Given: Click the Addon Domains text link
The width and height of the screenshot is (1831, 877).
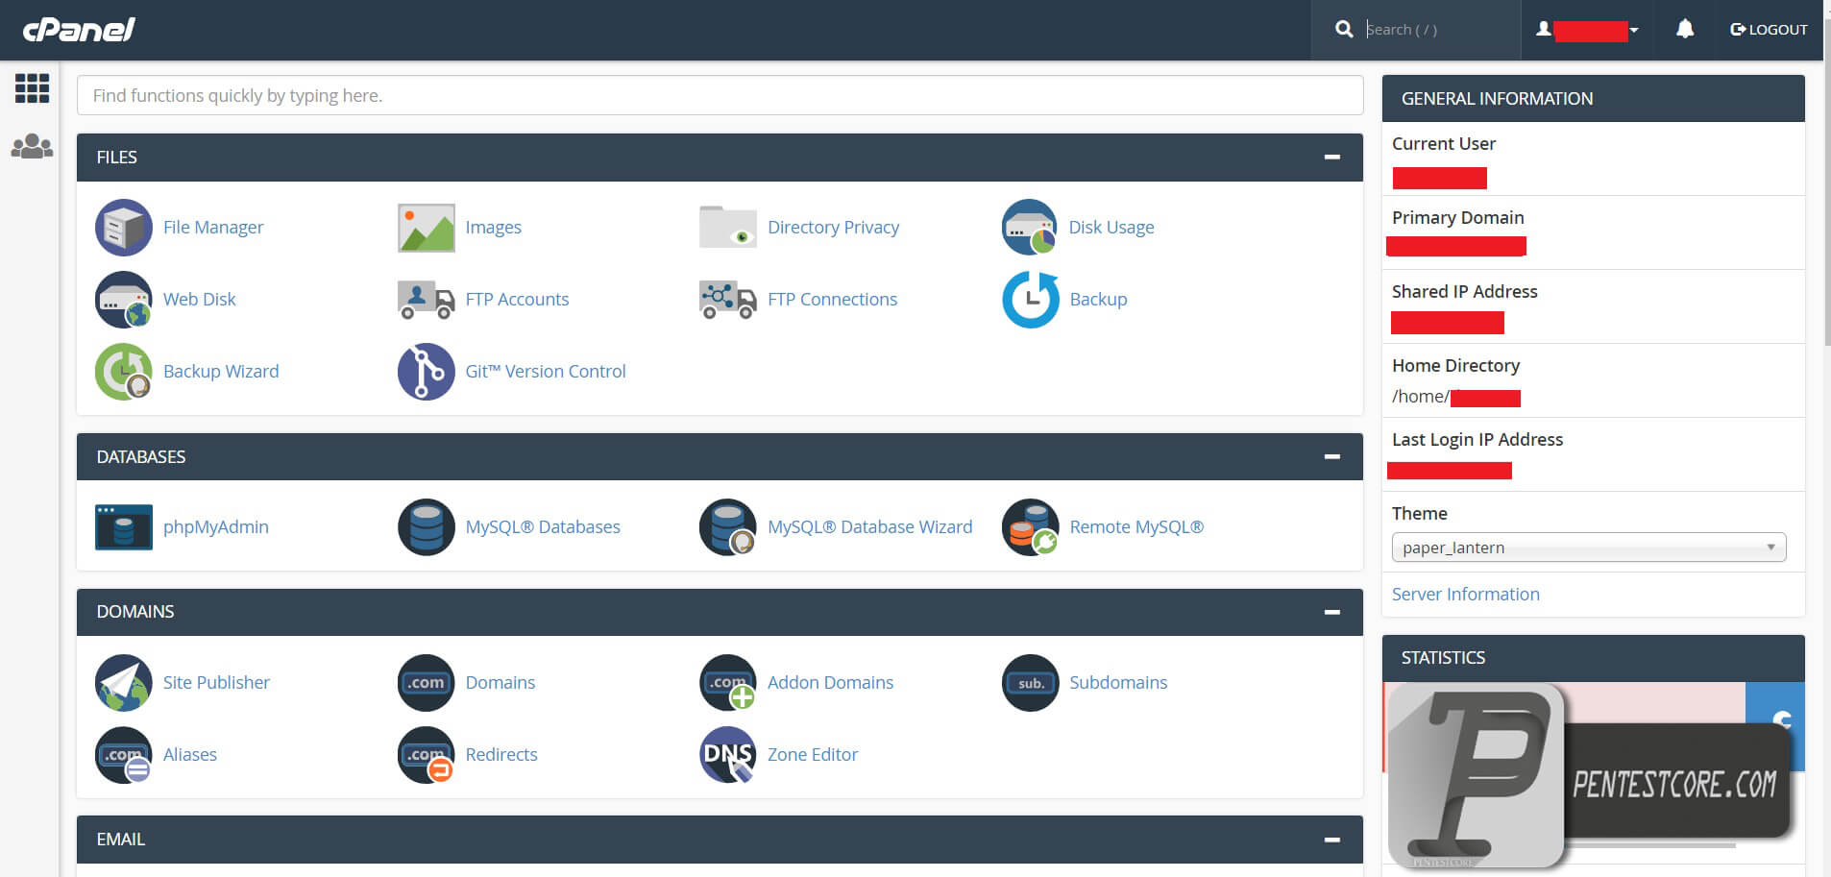Looking at the screenshot, I should click(x=831, y=683).
